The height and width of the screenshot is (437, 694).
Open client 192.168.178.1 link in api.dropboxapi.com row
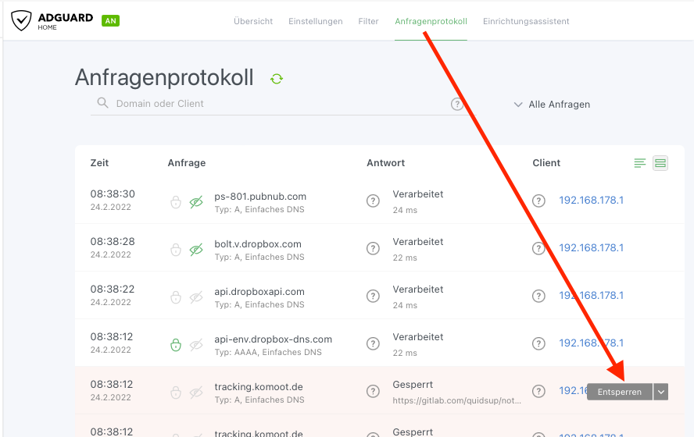pos(591,296)
